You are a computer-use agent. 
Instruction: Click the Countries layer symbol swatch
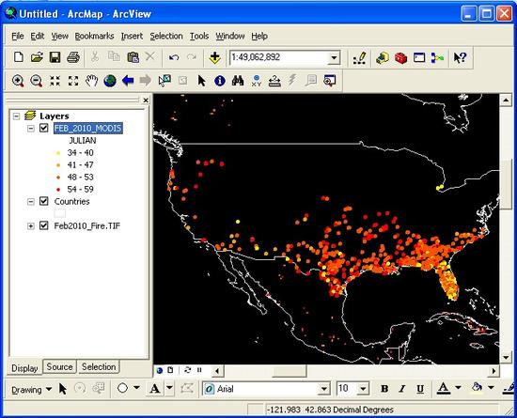click(59, 213)
